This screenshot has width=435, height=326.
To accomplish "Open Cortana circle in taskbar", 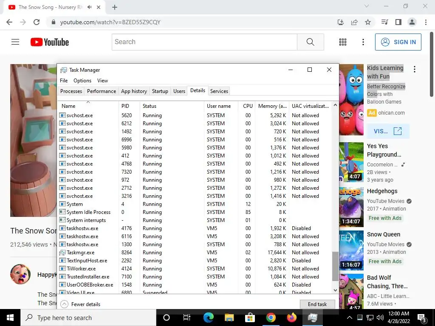I will point(166,318).
